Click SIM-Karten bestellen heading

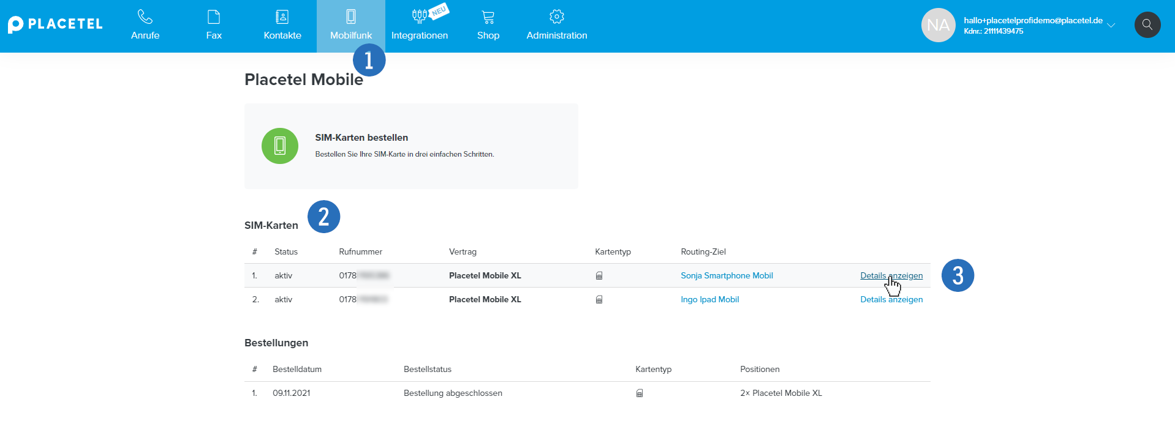click(x=361, y=138)
